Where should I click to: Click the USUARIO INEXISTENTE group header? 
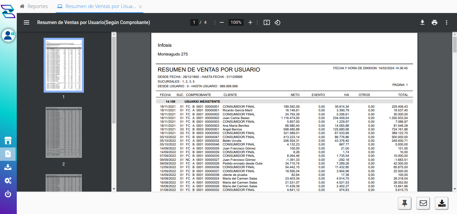coord(202,101)
